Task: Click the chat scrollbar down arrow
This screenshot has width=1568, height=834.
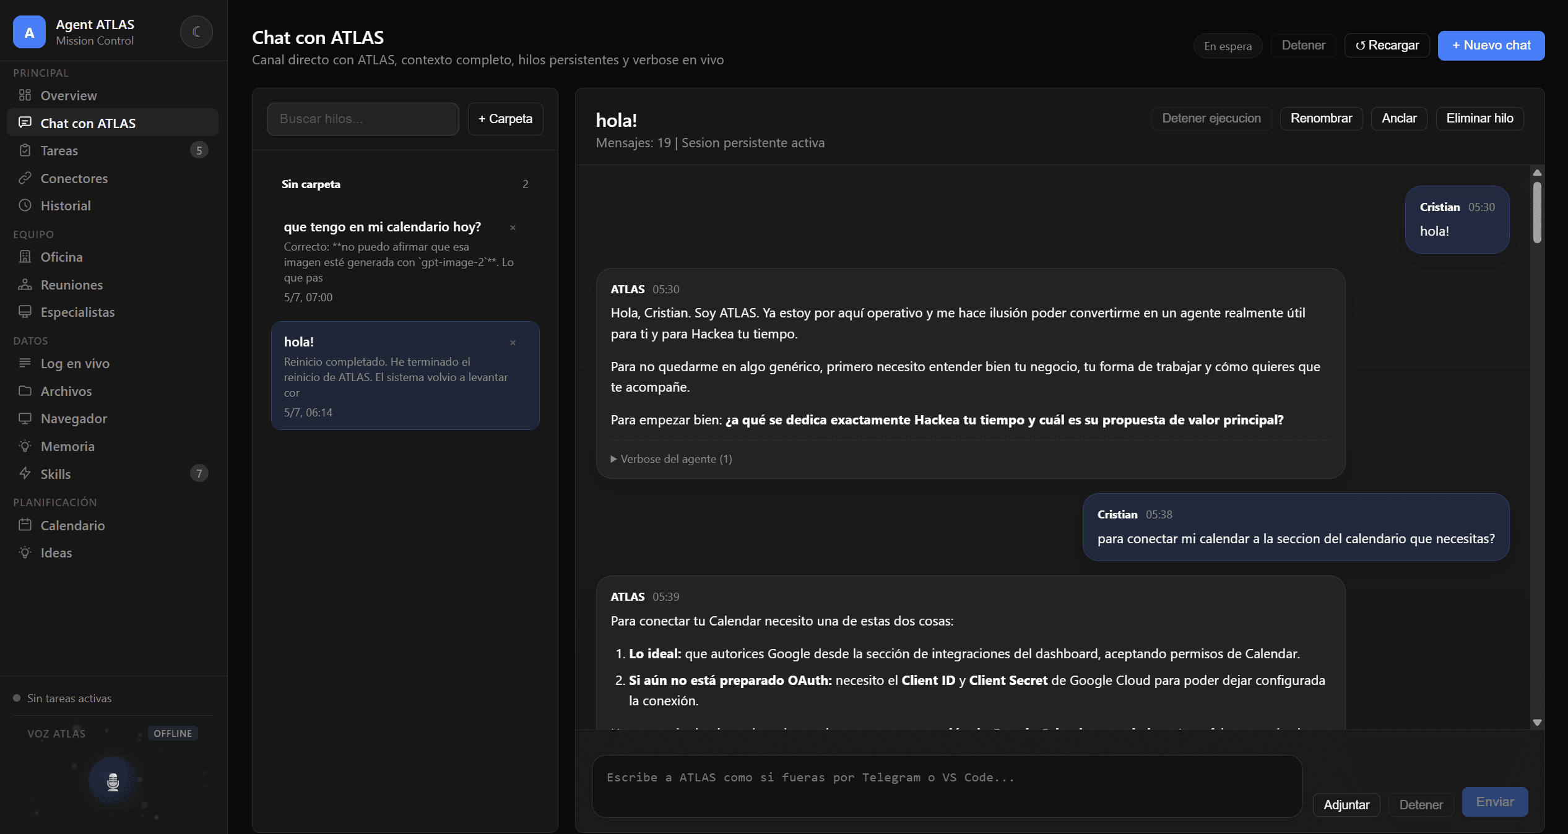Action: click(x=1537, y=722)
